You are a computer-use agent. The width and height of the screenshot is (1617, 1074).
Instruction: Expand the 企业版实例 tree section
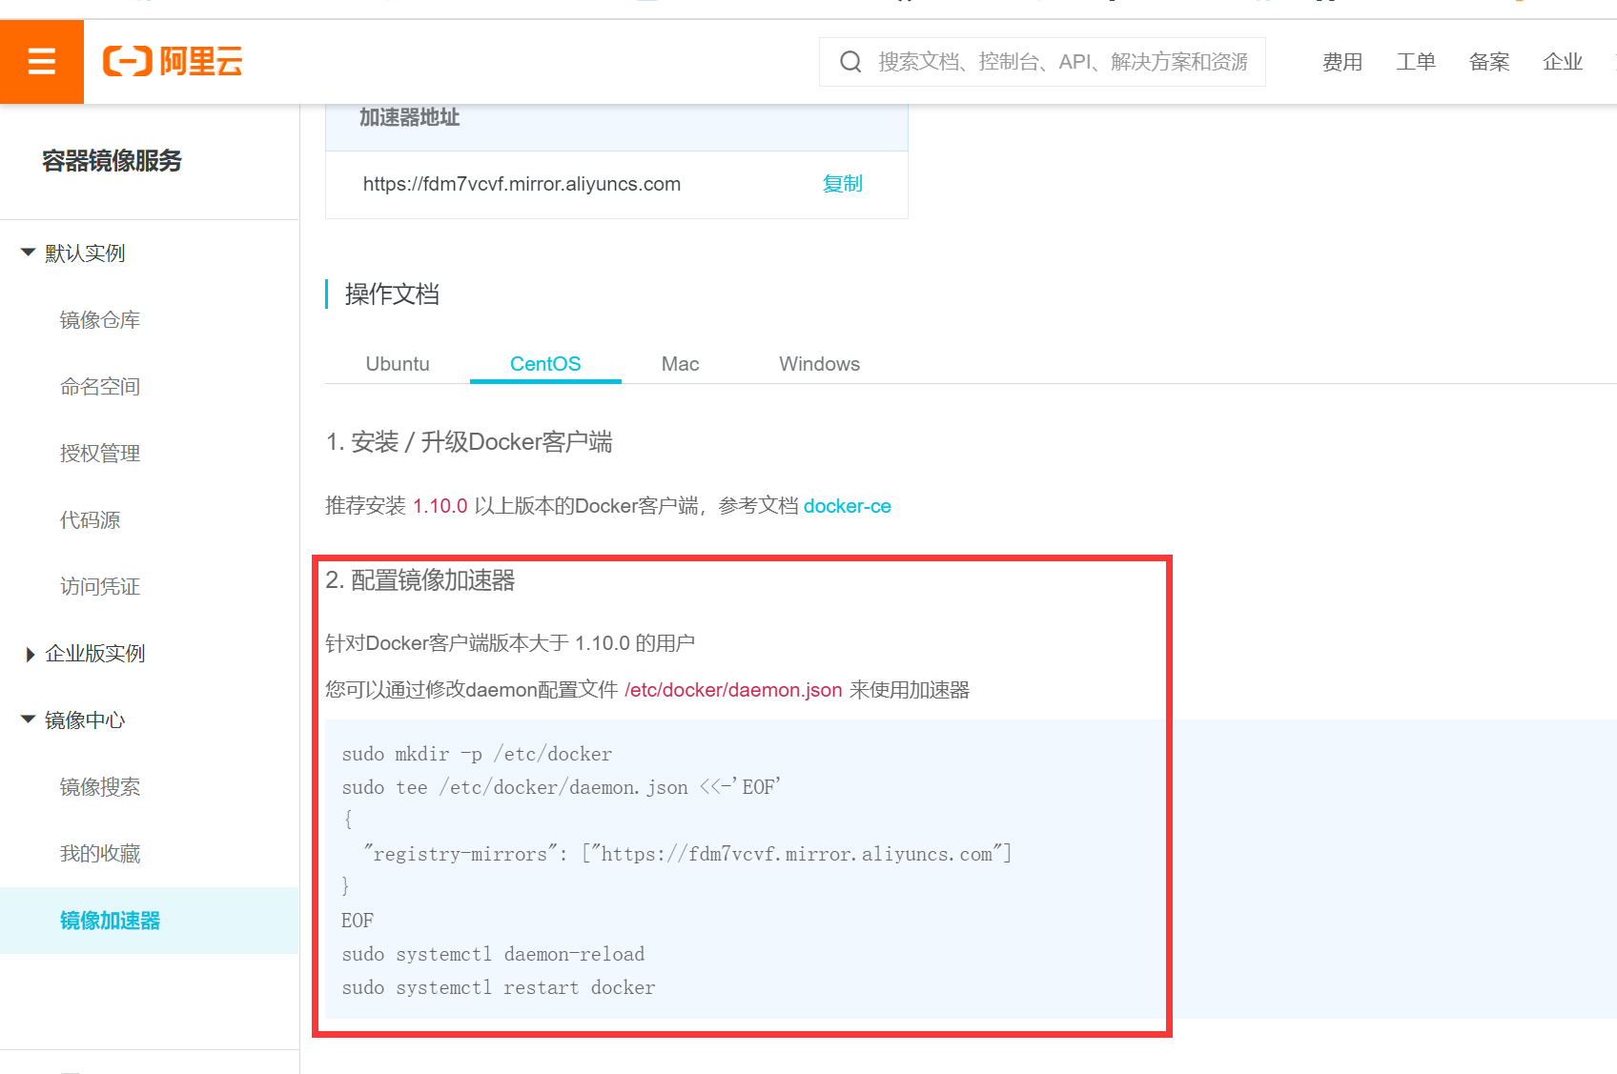pyautogui.click(x=30, y=654)
